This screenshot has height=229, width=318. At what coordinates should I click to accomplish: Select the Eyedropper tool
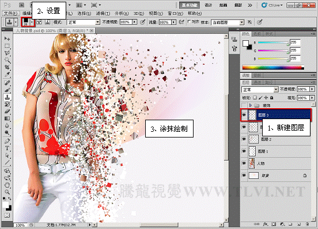(7, 74)
